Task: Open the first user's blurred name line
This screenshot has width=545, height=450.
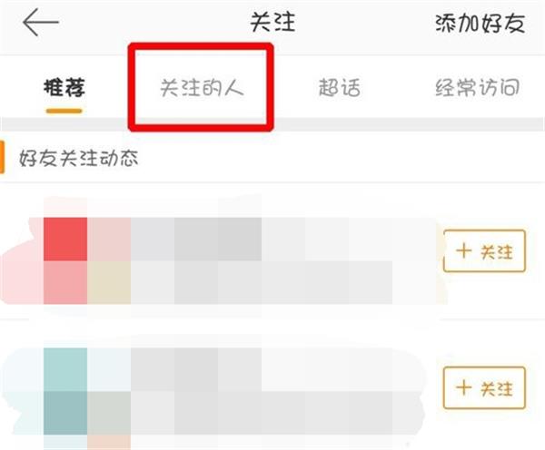Action: [x=196, y=240]
